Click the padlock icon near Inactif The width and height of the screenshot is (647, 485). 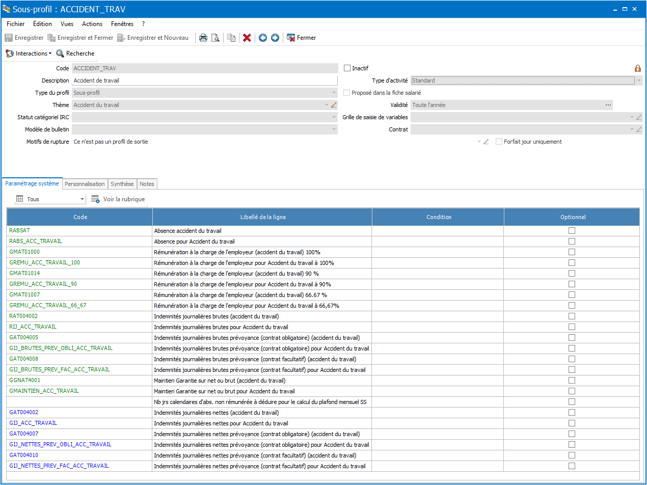point(637,68)
